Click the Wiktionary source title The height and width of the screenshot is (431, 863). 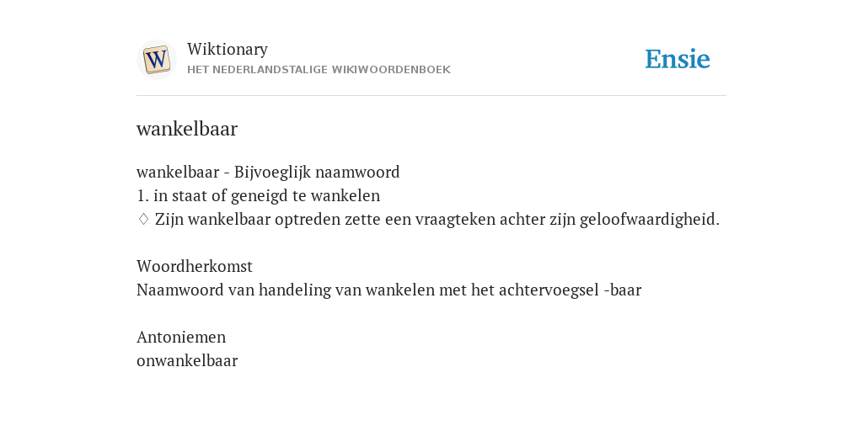(x=228, y=49)
